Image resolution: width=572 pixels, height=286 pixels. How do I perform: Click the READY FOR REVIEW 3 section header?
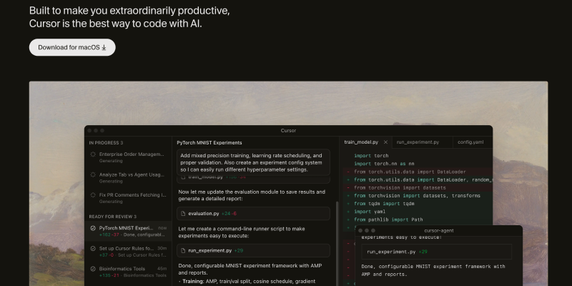[113, 217]
